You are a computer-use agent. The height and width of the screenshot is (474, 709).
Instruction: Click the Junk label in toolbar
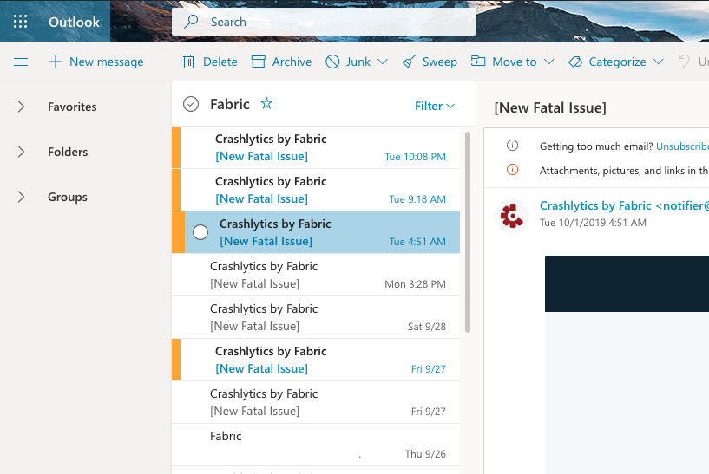point(358,62)
